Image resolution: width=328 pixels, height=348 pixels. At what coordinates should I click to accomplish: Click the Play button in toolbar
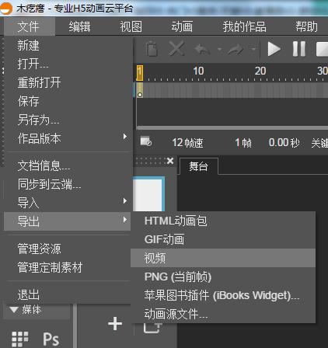click(274, 49)
